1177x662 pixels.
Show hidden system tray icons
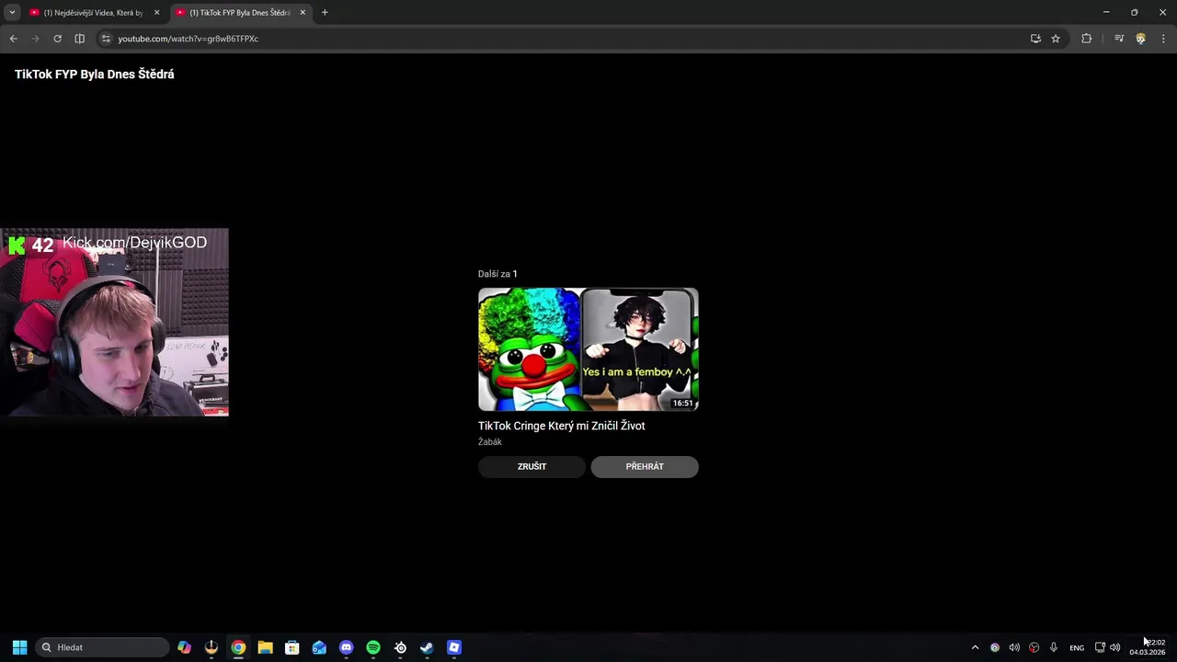point(975,647)
